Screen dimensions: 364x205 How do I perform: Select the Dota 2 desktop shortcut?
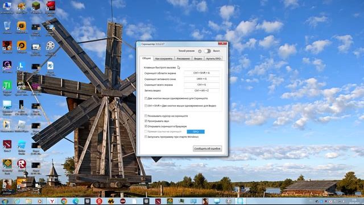(x=7, y=146)
